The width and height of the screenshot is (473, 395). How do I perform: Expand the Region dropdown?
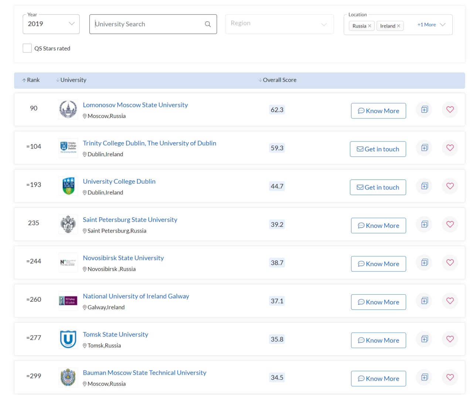tap(279, 24)
